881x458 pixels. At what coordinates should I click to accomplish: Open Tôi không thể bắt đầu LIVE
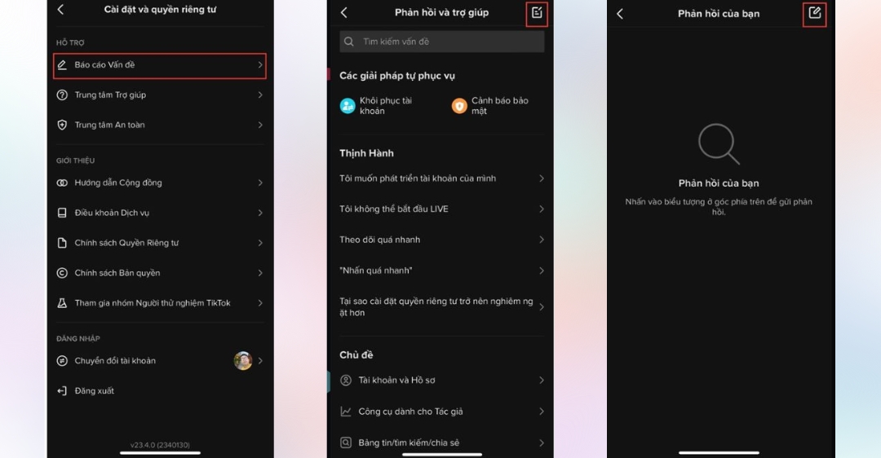441,209
